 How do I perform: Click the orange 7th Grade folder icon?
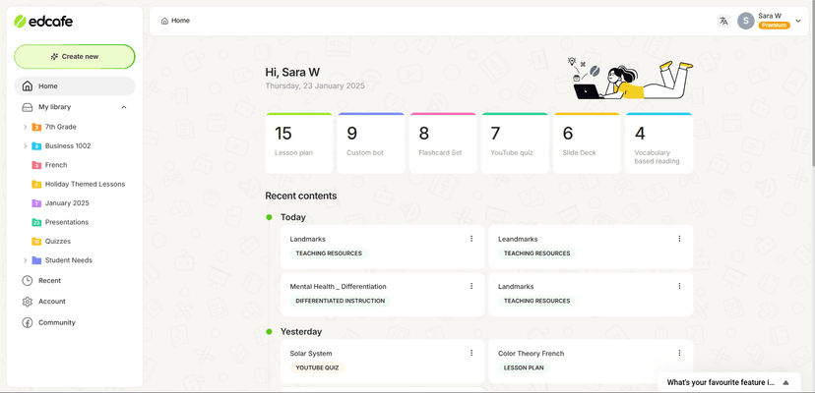(x=36, y=127)
